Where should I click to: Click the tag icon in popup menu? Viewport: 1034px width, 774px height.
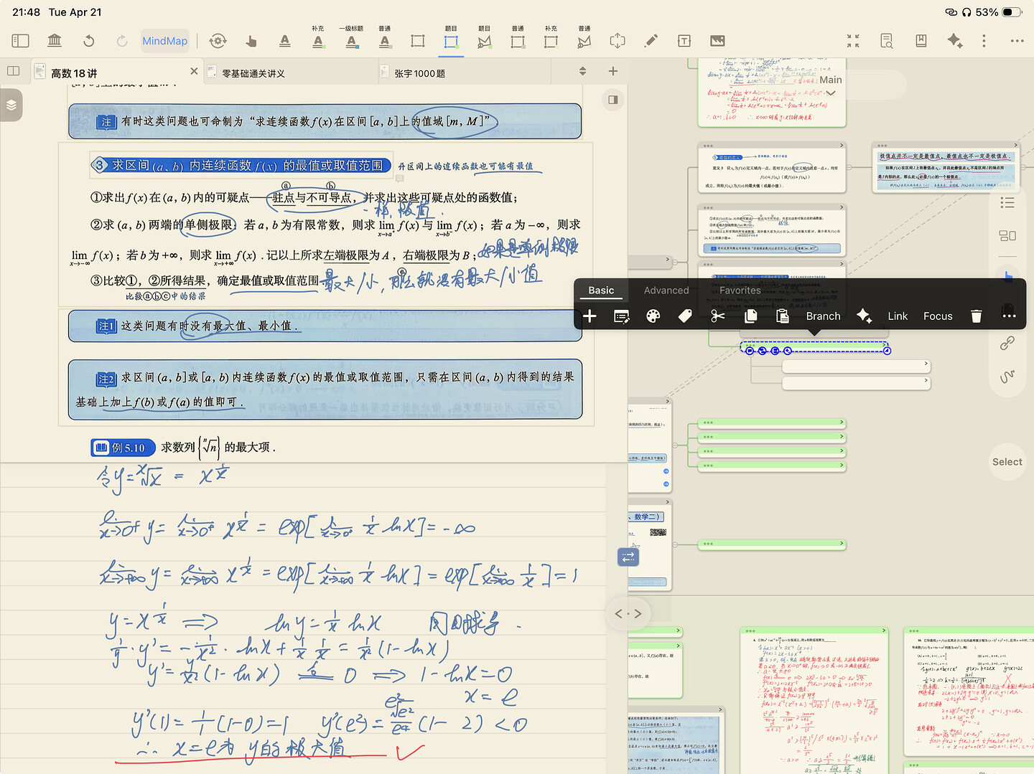(685, 316)
